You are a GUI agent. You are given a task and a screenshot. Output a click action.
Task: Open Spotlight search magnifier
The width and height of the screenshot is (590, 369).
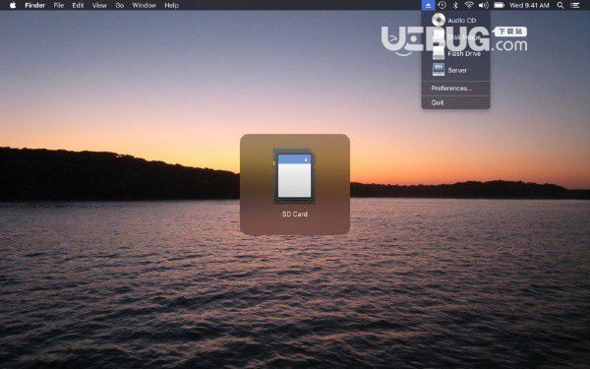(x=560, y=5)
